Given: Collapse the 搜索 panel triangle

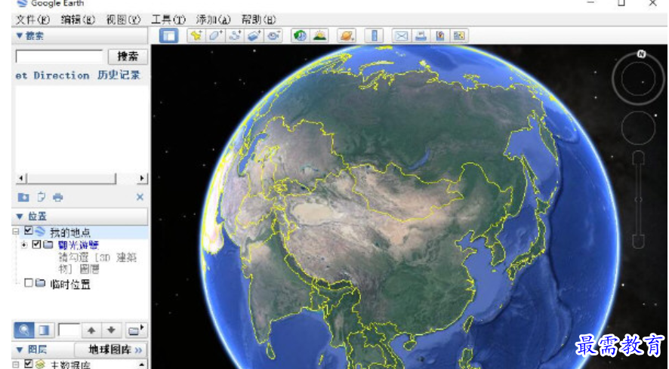Looking at the screenshot, I should click(x=19, y=35).
